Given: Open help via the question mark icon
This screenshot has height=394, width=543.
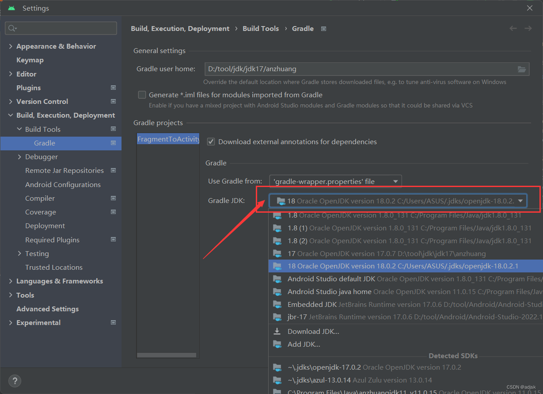Looking at the screenshot, I should 15,381.
